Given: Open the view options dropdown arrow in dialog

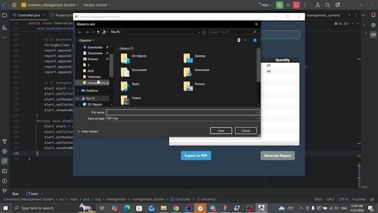Looking at the screenshot, I should [245, 40].
